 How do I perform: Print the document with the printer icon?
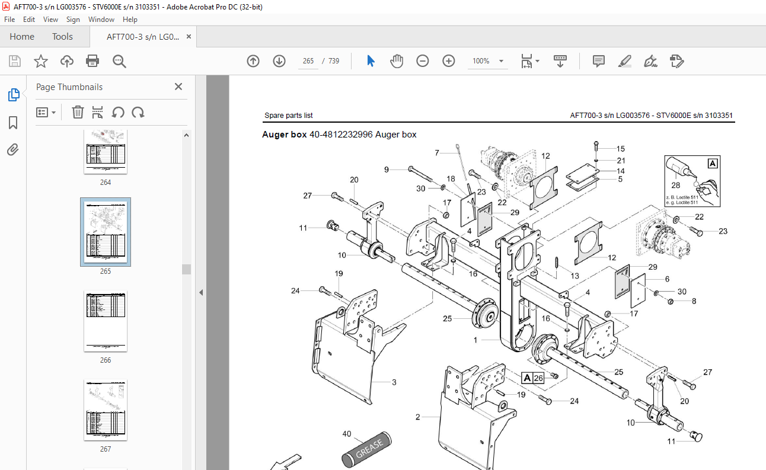click(92, 61)
